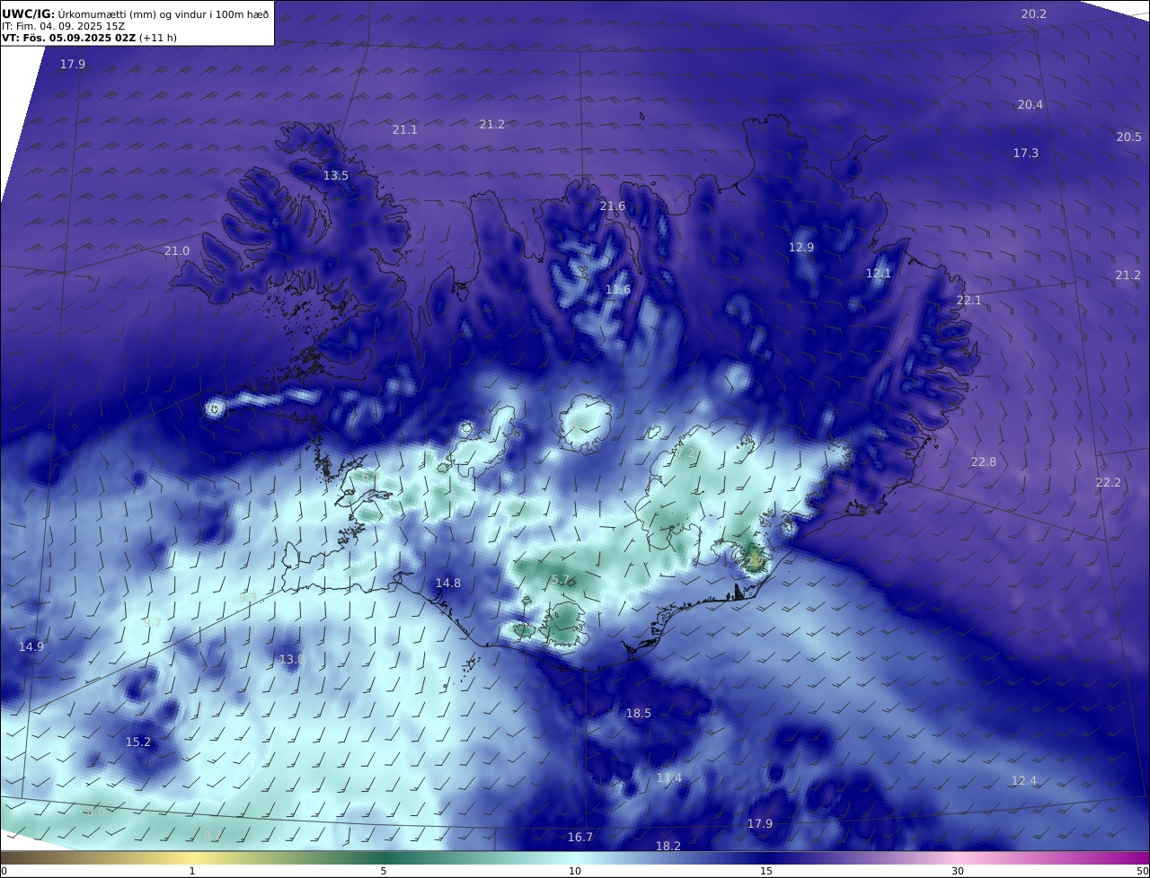Click the 20.2 value on the map
Screen dimensions: 1150x878
(x=1034, y=13)
